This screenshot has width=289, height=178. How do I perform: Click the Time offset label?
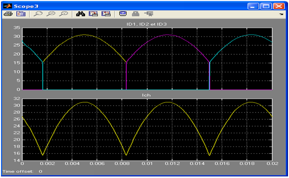click(18, 172)
